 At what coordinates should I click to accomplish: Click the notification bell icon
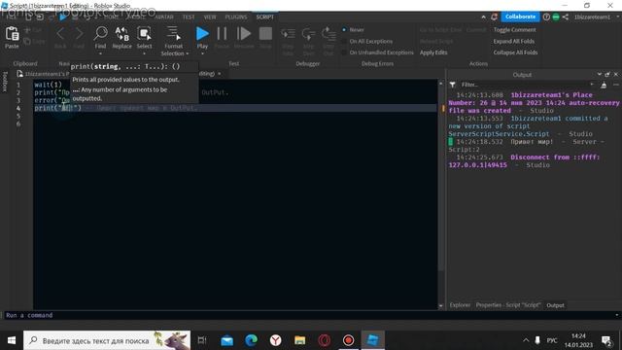(494, 17)
